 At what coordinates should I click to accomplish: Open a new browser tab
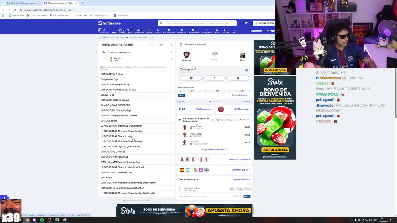(82, 3)
